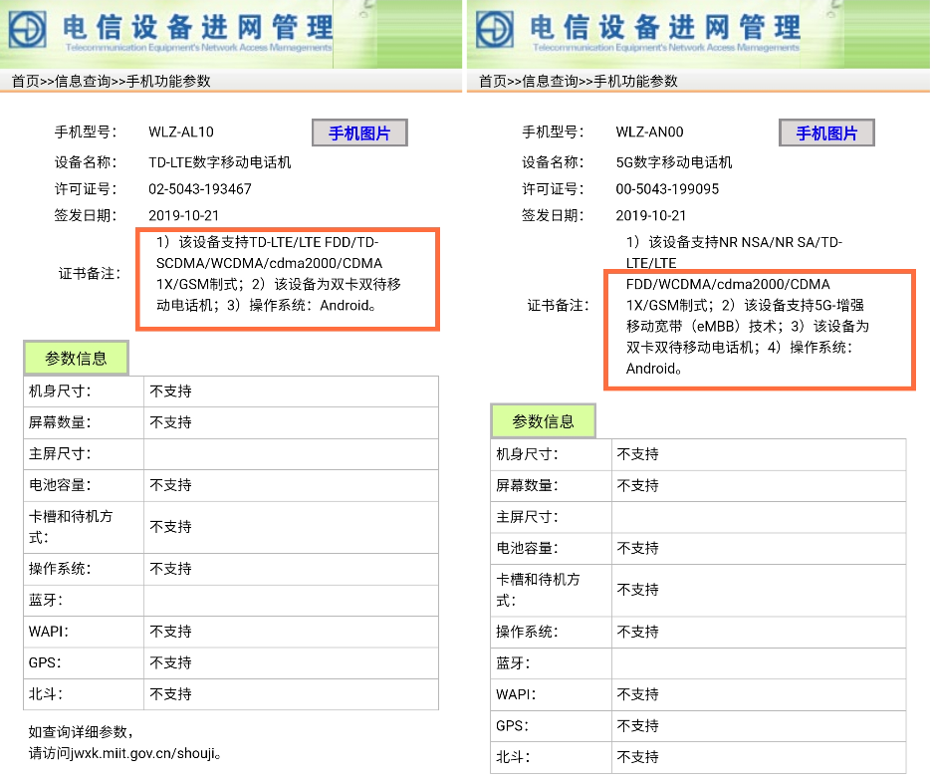The height and width of the screenshot is (782, 932).
Task: Click the device name 5G数字移动电话机
Action: point(674,161)
